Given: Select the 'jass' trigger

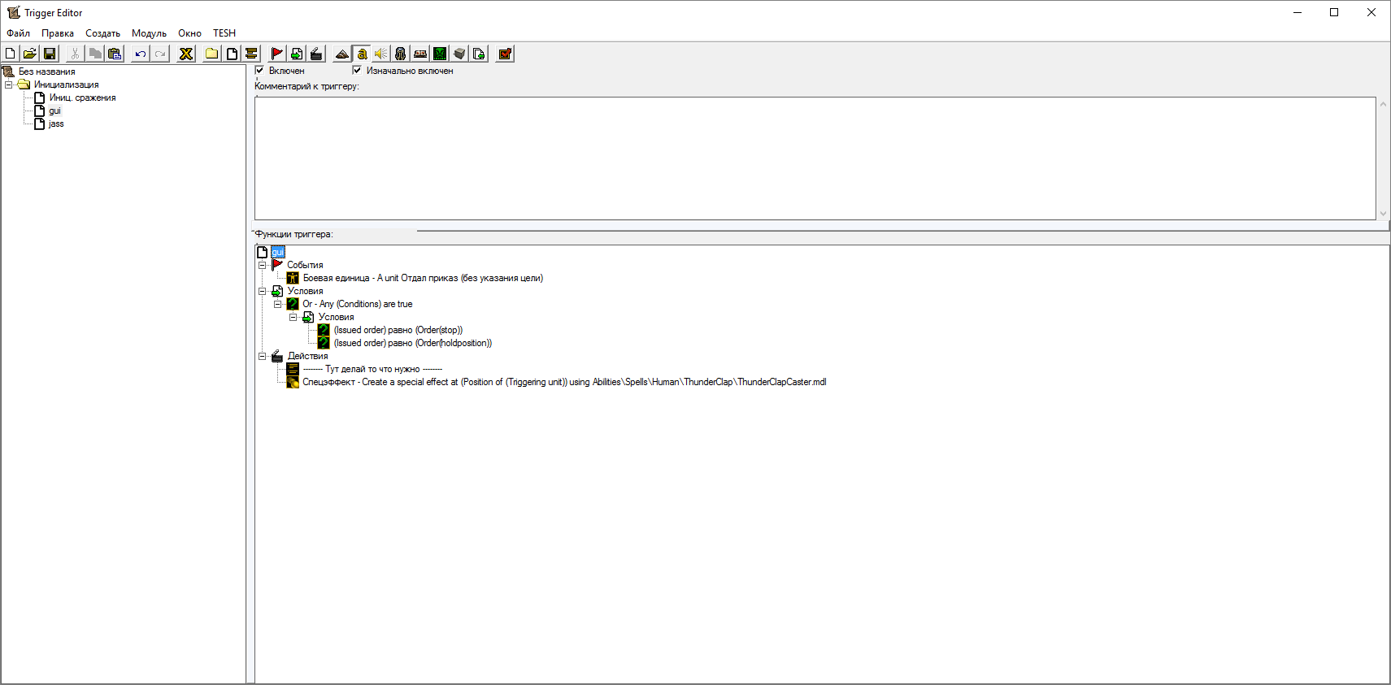Looking at the screenshot, I should point(56,124).
